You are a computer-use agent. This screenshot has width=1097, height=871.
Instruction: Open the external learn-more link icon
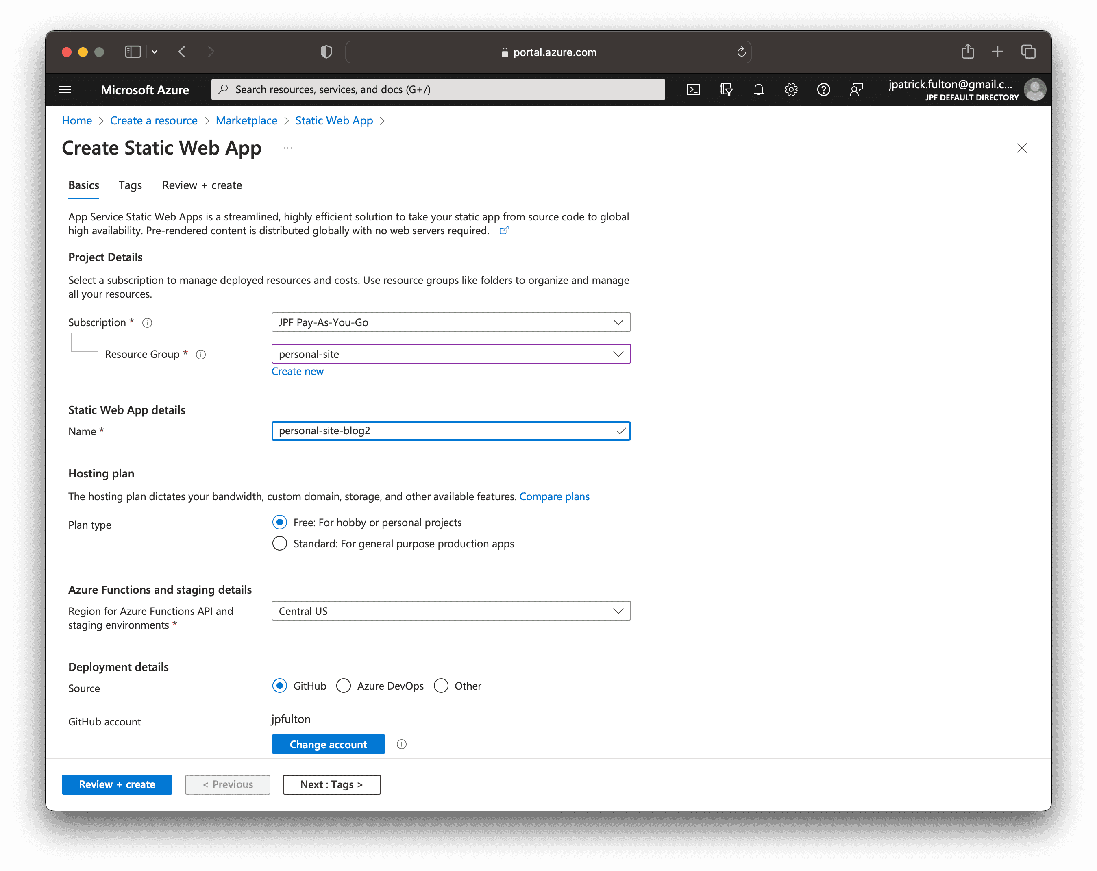(x=504, y=231)
